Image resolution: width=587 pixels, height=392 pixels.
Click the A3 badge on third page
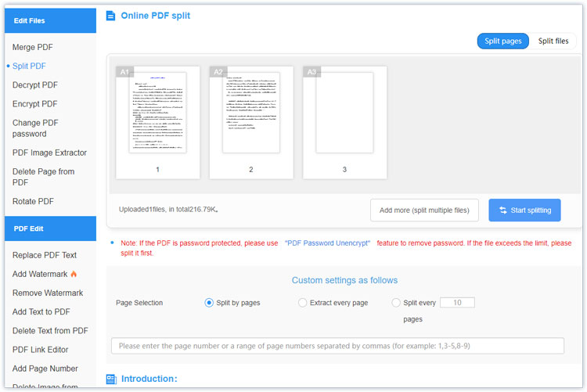(x=312, y=72)
